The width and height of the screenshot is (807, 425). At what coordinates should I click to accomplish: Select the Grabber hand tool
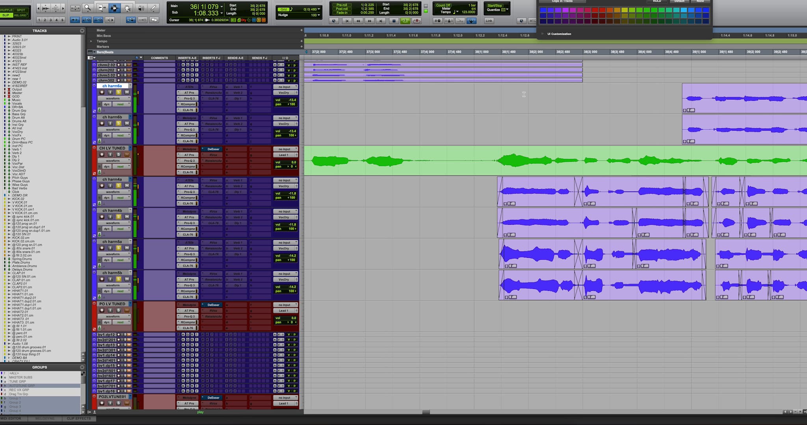(128, 8)
